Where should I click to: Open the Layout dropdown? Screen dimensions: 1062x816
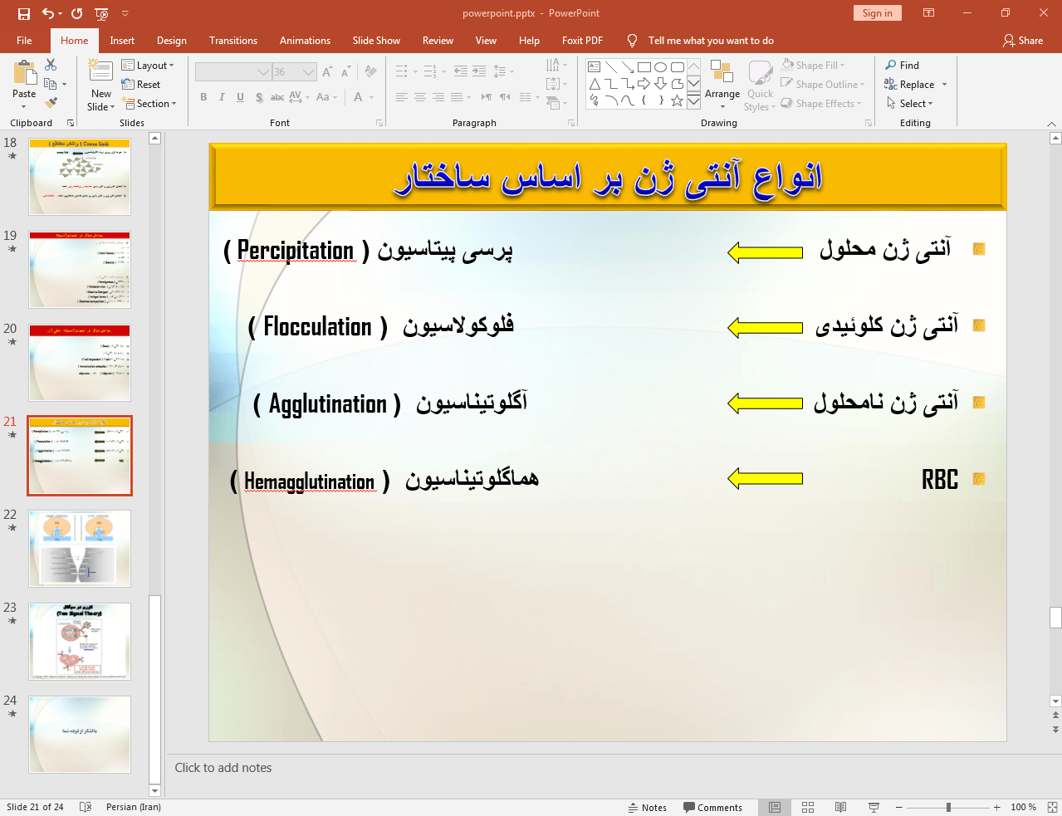point(151,64)
